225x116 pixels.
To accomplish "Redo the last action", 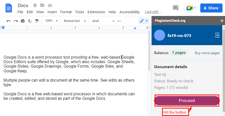I will click(16, 21).
